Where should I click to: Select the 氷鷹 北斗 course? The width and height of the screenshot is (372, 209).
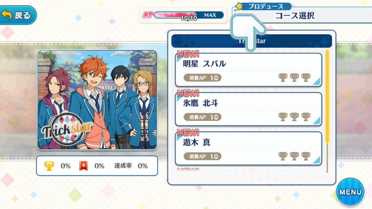[248, 109]
